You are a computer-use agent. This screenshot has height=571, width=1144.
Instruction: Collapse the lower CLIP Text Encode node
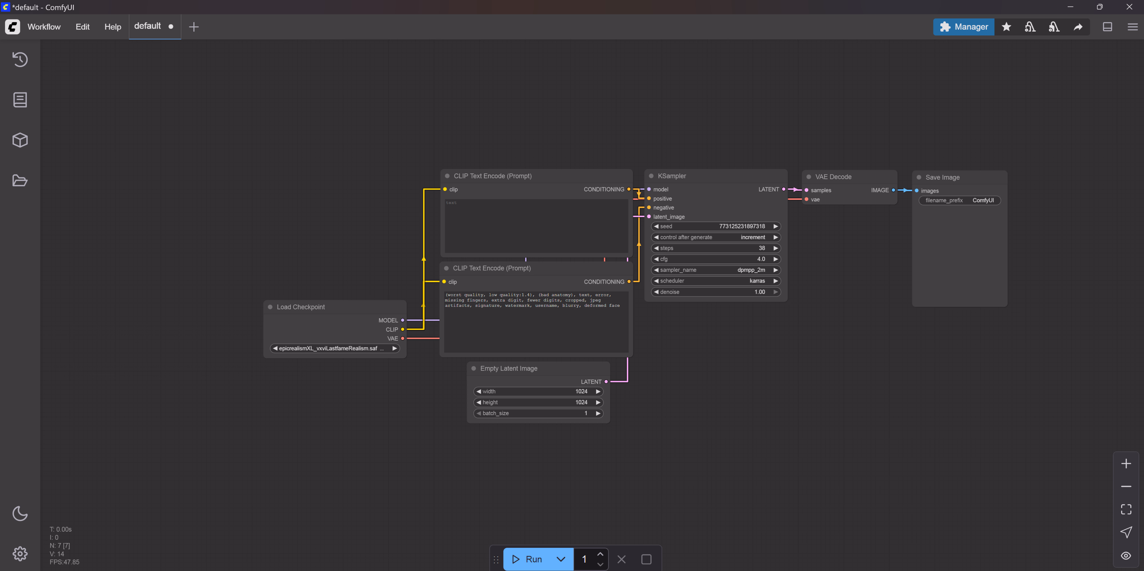(446, 269)
